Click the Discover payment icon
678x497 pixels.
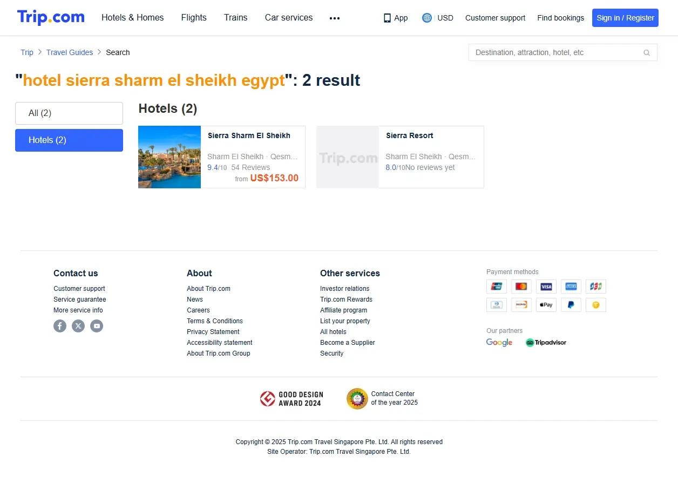click(x=521, y=305)
